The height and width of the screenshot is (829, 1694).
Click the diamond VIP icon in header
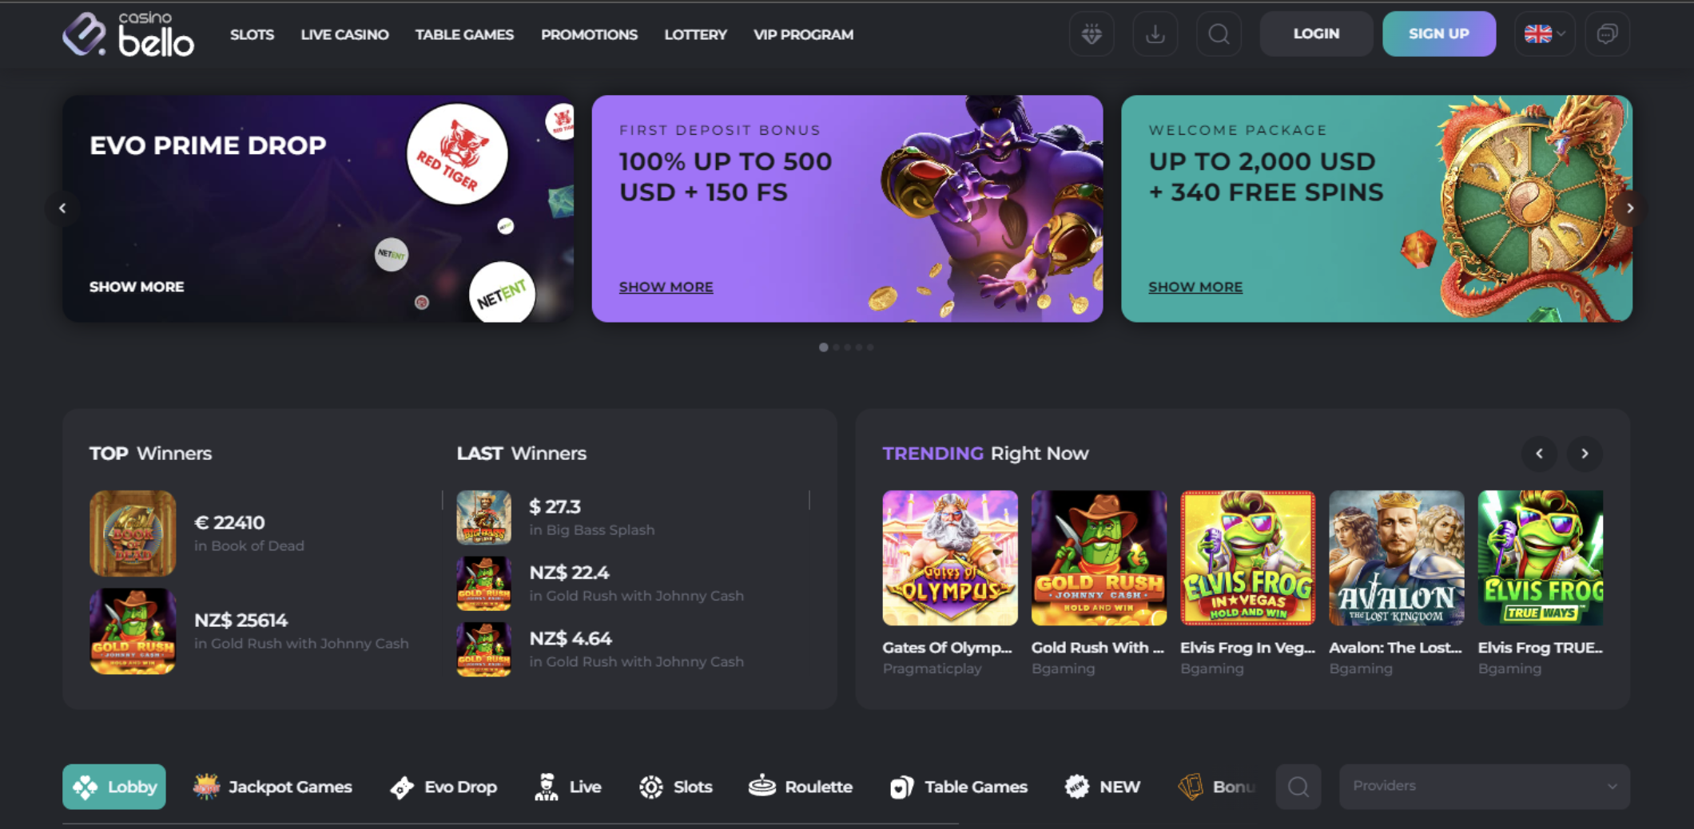pos(1092,34)
